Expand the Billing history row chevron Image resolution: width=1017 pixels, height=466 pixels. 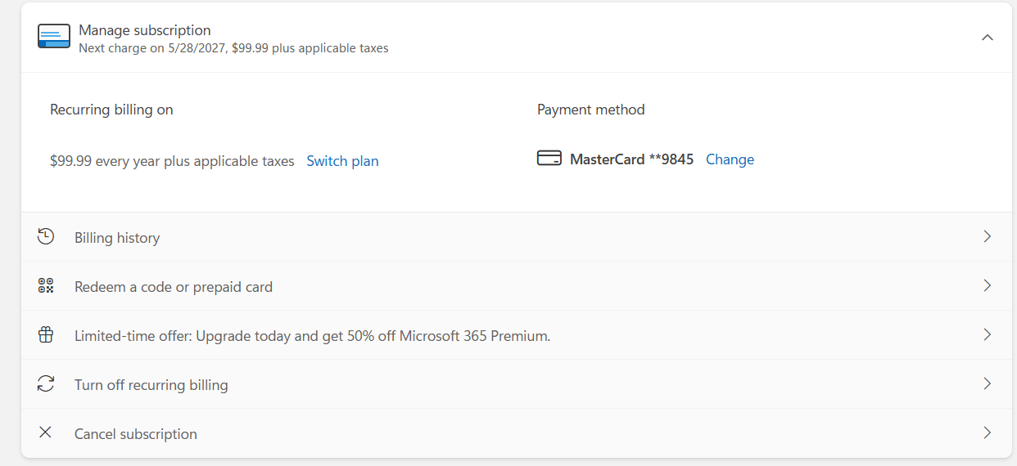[x=988, y=236]
